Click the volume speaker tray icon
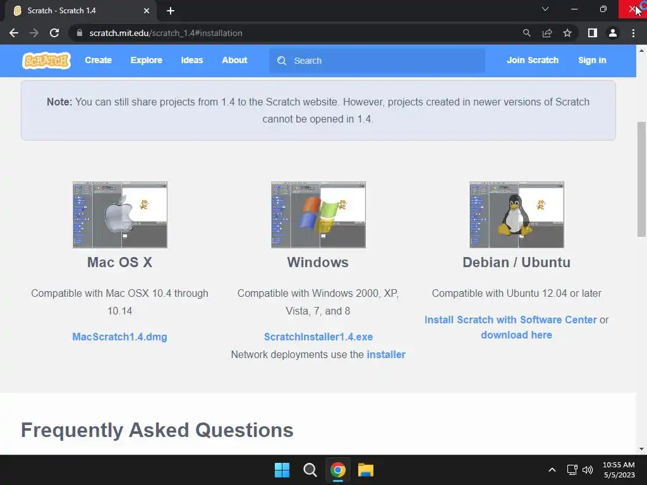647x485 pixels. pyautogui.click(x=588, y=470)
